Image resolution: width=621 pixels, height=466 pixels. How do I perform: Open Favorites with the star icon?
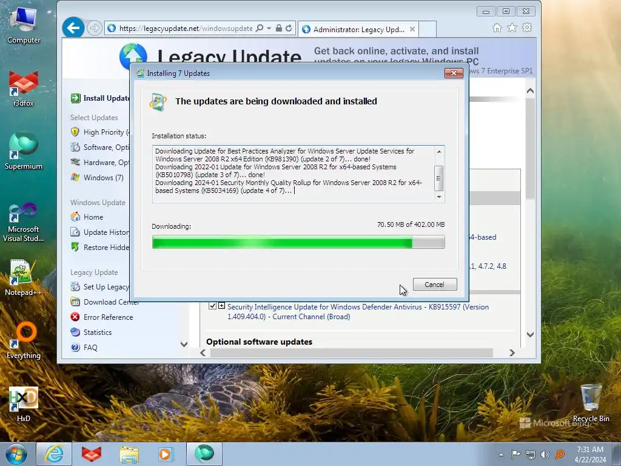pyautogui.click(x=512, y=28)
